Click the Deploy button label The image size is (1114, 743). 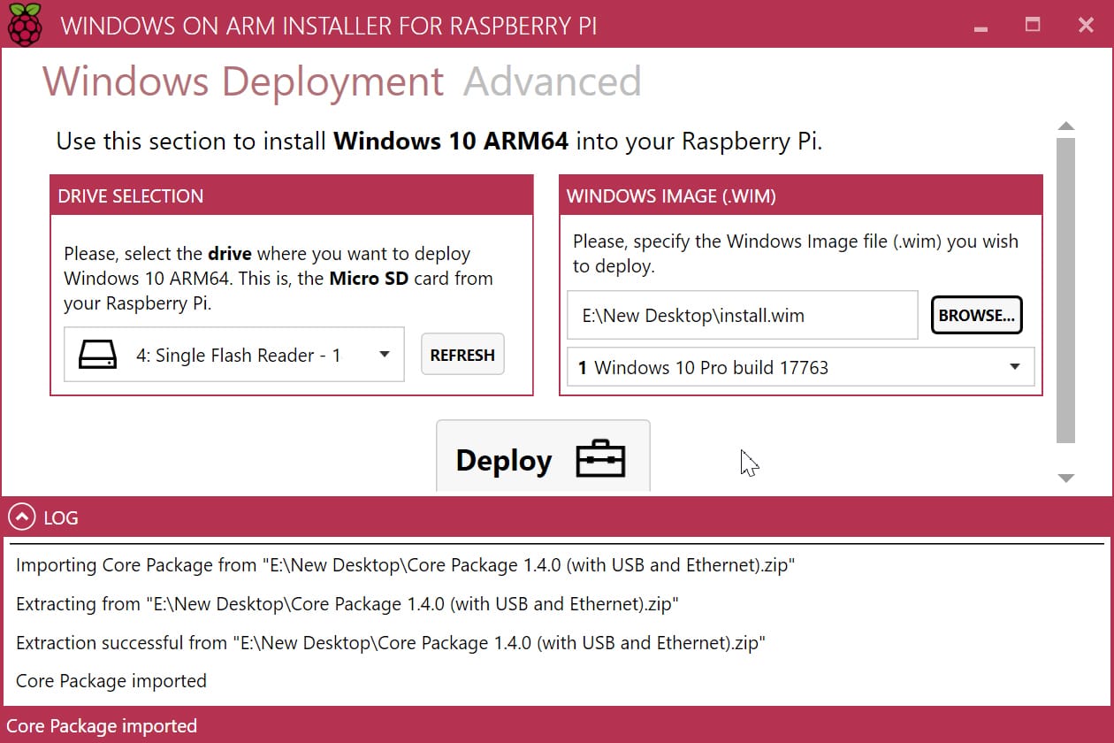point(504,461)
